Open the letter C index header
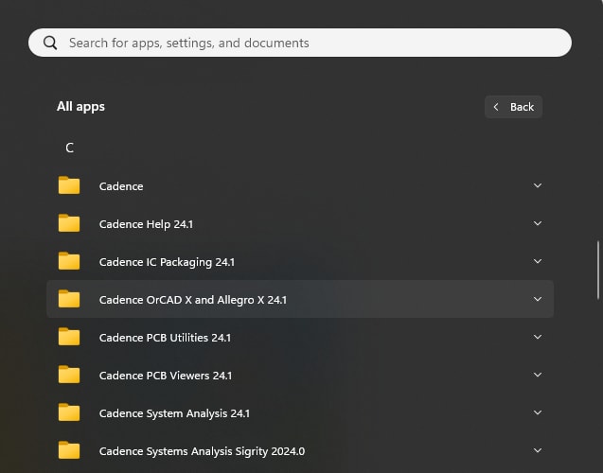 pos(70,148)
